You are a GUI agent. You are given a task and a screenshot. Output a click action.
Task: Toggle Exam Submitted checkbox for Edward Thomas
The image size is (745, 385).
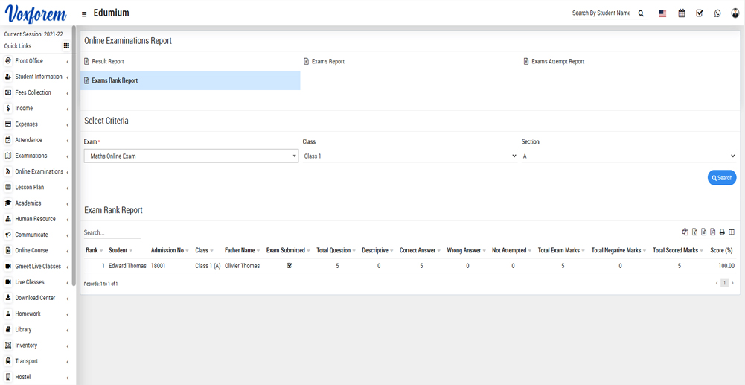(x=290, y=266)
